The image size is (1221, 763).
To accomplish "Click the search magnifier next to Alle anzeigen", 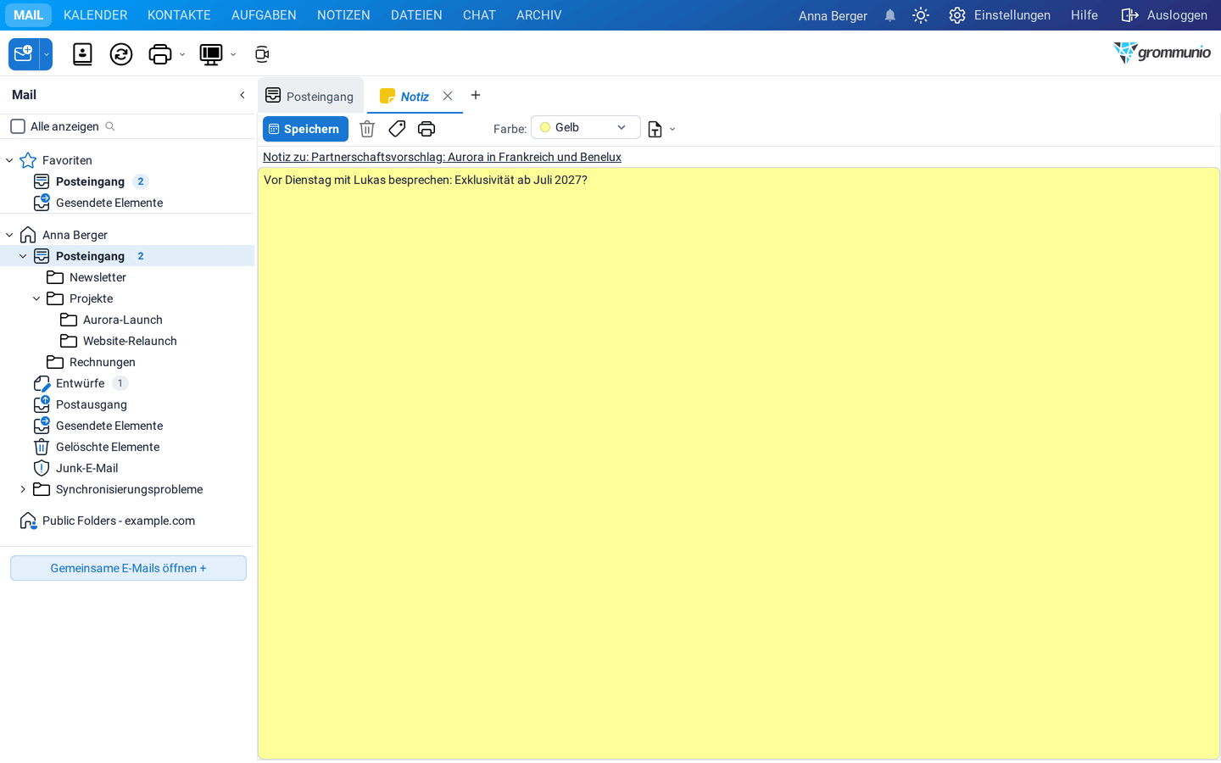I will [110, 126].
